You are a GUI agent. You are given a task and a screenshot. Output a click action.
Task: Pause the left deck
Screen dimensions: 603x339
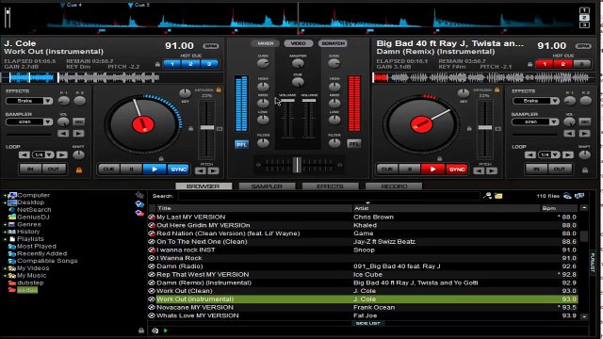[131, 169]
